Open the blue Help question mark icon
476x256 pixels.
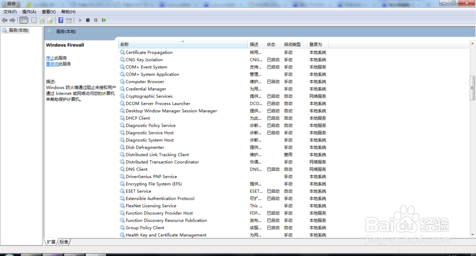point(61,20)
